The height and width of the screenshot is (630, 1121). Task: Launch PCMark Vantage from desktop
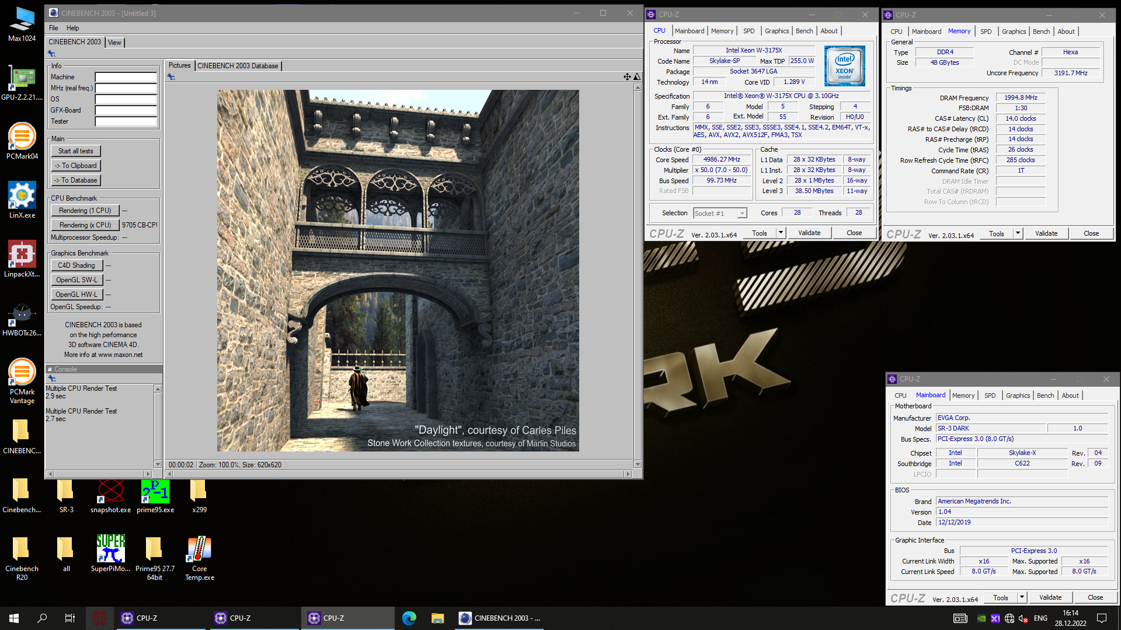click(x=22, y=380)
